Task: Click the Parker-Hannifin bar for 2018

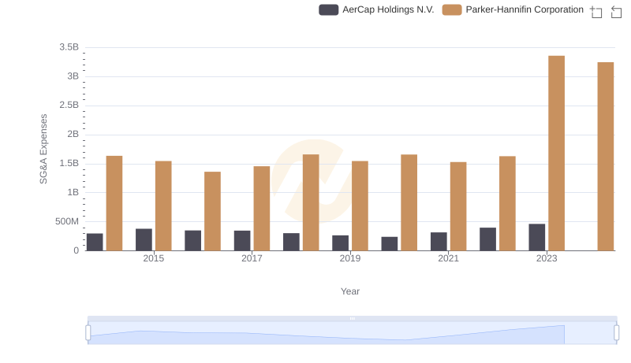Action: (311, 202)
